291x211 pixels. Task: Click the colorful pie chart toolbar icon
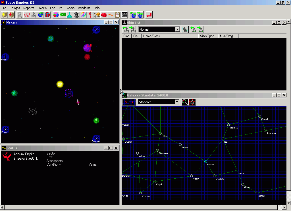pyautogui.click(x=56, y=14)
